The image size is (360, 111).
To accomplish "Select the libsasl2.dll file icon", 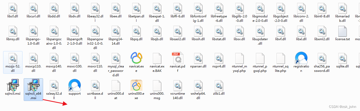I will pyautogui.click(x=178, y=31).
